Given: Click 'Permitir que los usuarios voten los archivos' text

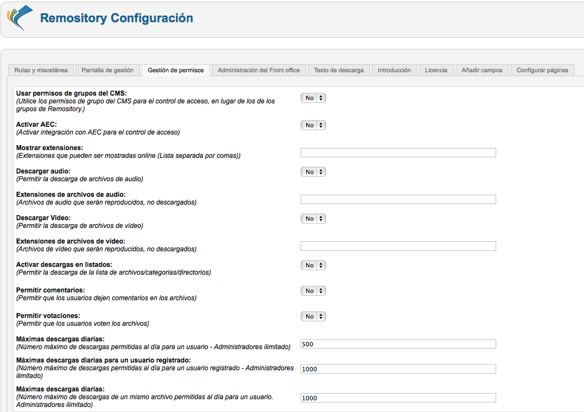Looking at the screenshot, I should 83,324.
